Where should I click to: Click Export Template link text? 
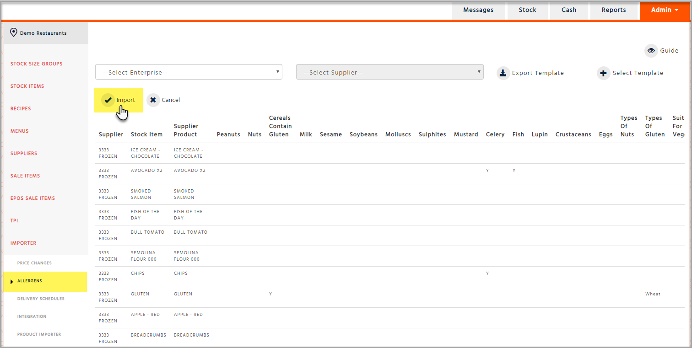538,73
